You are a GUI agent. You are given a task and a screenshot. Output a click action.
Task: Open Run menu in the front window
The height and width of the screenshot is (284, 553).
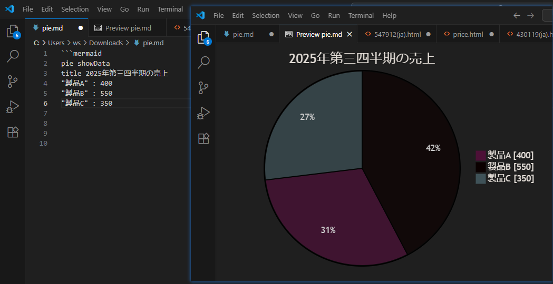click(334, 15)
